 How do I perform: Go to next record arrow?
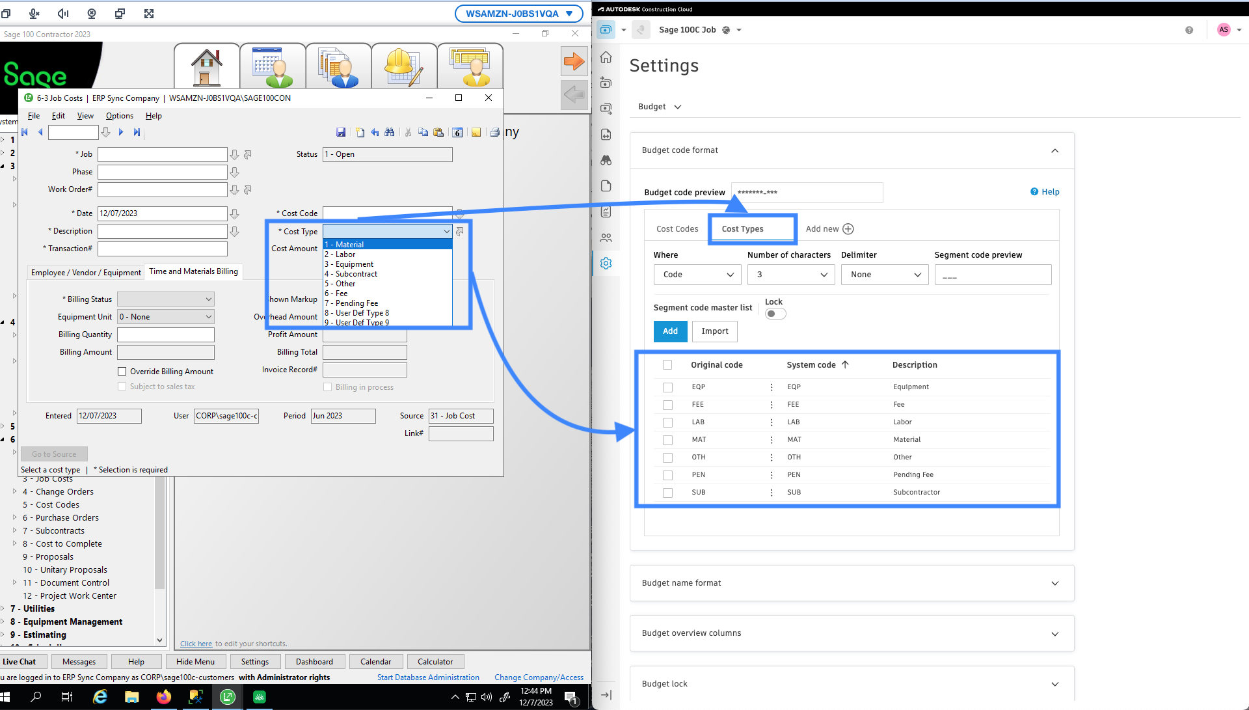[121, 132]
